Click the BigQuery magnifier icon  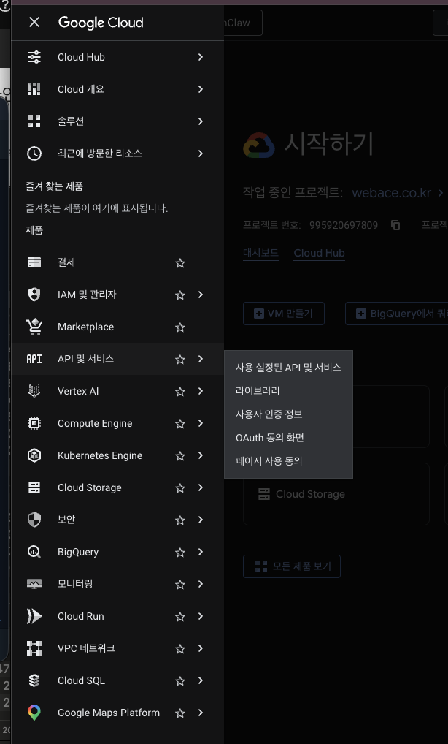tap(34, 552)
